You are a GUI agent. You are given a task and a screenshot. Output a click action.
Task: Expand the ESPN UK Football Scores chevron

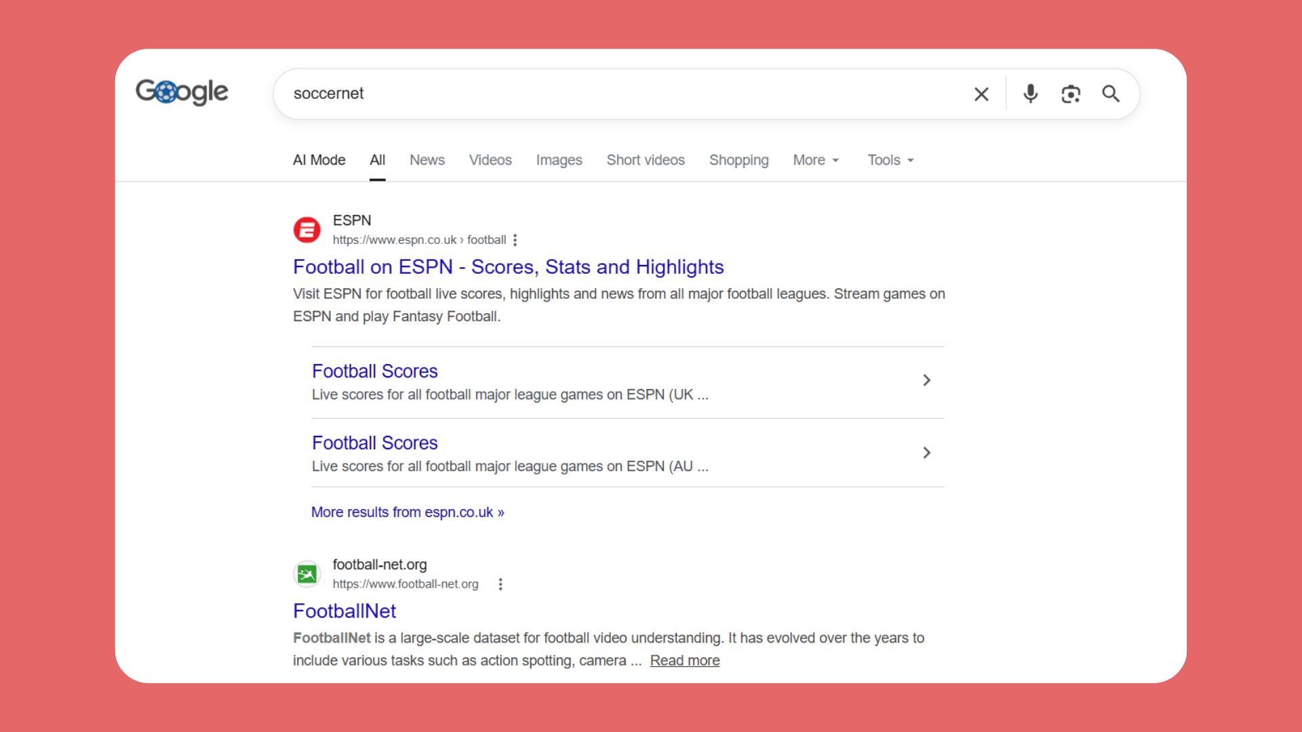pyautogui.click(x=927, y=380)
